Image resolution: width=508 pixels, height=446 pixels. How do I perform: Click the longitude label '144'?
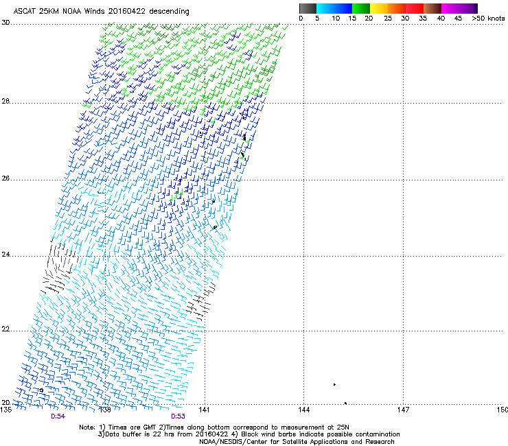click(x=304, y=410)
